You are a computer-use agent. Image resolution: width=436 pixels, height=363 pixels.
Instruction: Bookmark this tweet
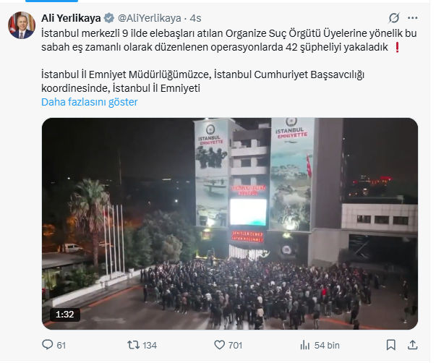pos(391,345)
